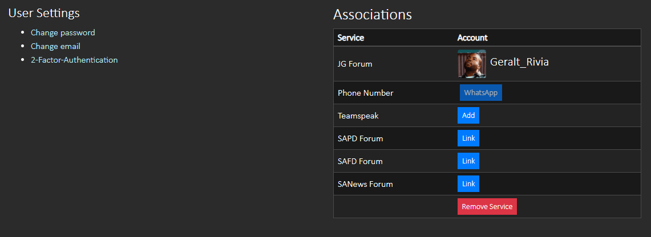Select the Phone Number row label
The width and height of the screenshot is (651, 237).
click(x=365, y=93)
